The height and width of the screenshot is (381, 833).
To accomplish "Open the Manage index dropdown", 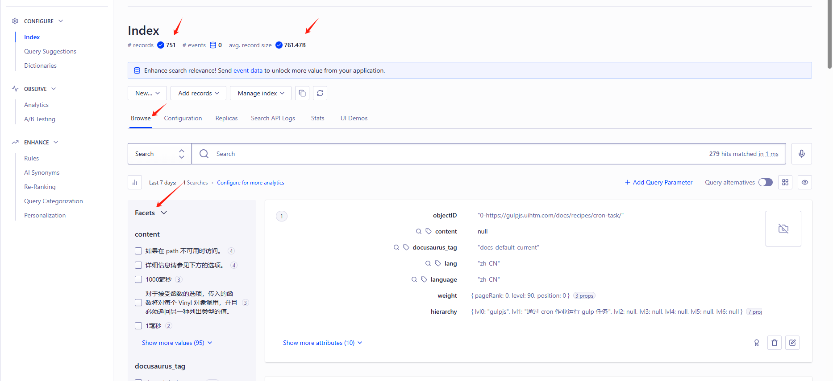I will [x=261, y=93].
